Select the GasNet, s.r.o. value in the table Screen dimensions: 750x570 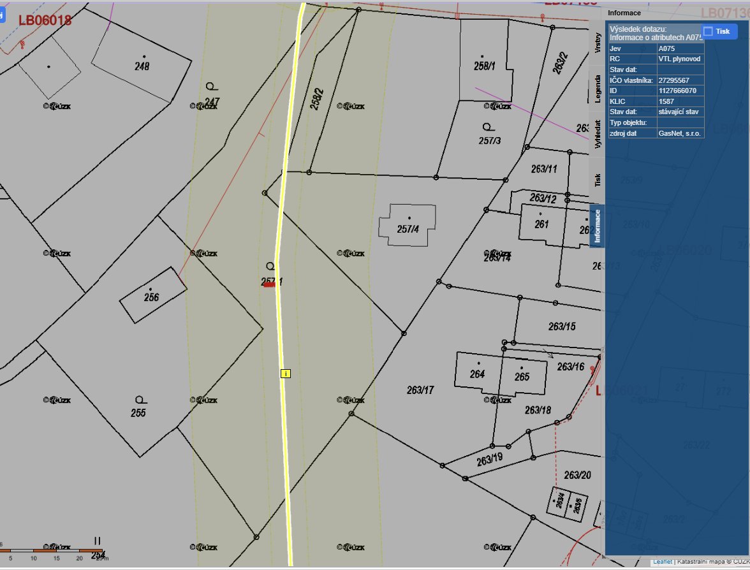point(680,133)
